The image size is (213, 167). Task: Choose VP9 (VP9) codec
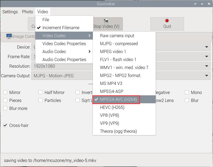[x=109, y=123]
